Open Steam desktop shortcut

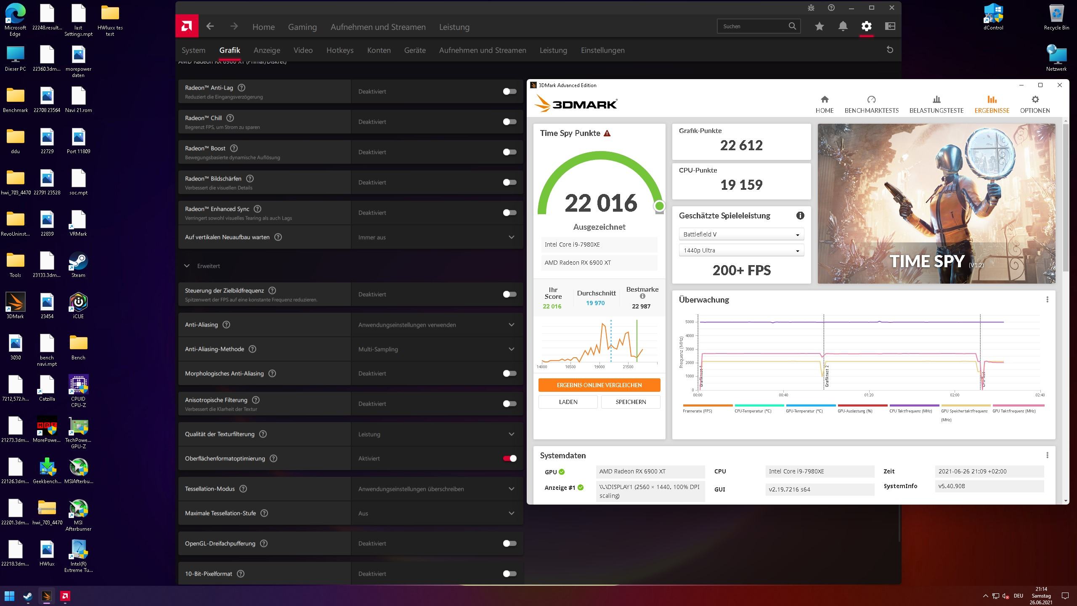point(78,265)
